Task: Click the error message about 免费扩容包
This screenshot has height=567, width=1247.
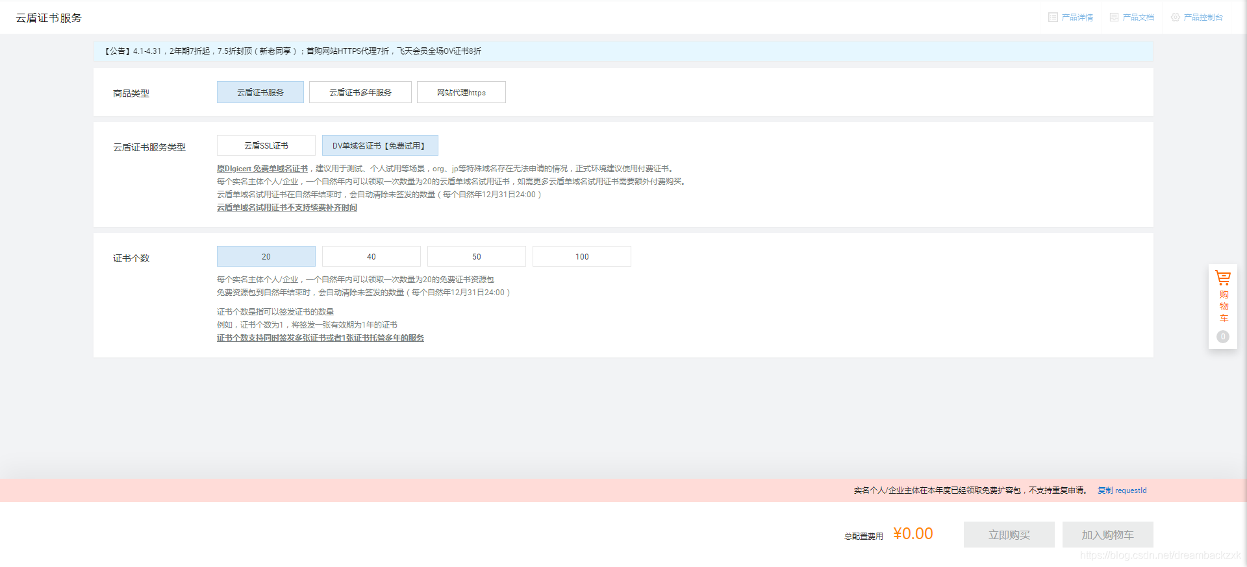Action: coord(971,490)
